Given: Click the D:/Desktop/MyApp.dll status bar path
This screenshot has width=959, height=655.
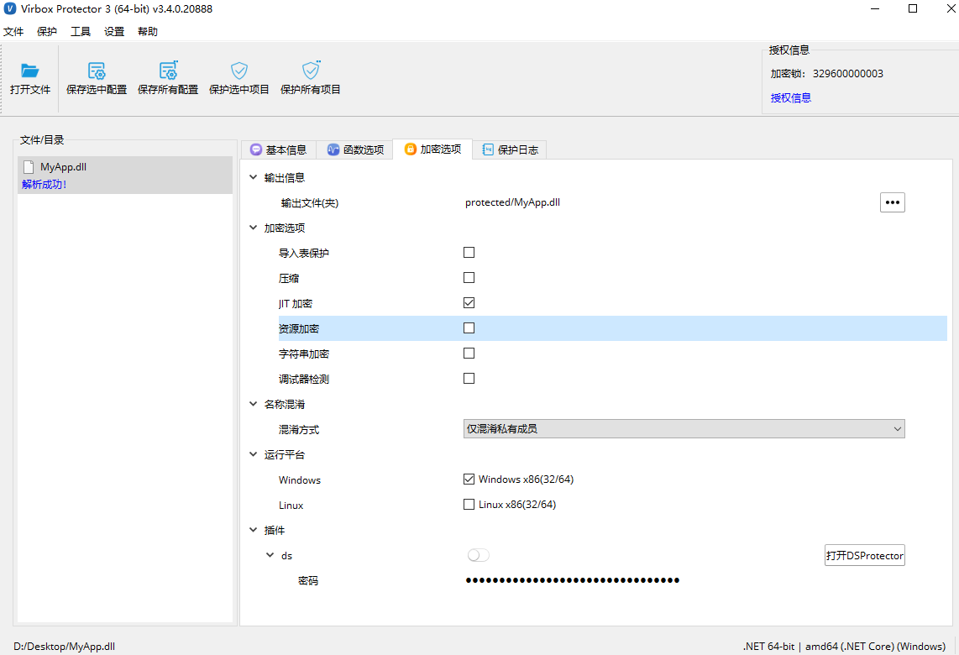Looking at the screenshot, I should (x=64, y=647).
